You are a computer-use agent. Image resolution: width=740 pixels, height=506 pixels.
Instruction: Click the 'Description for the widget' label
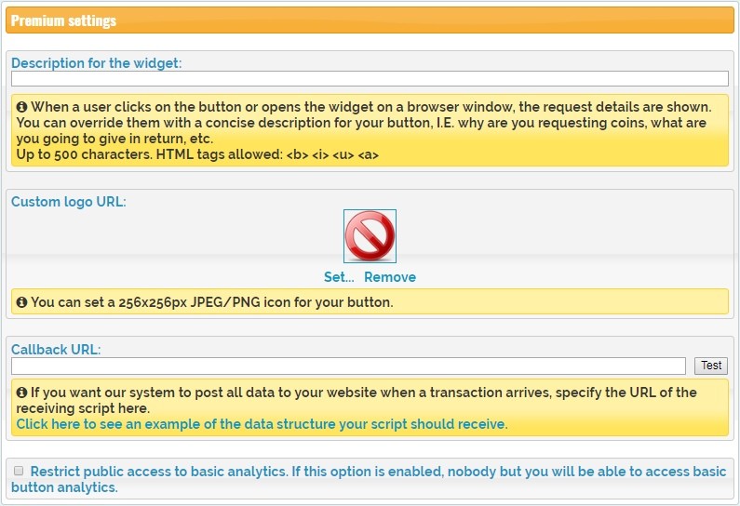pos(97,63)
